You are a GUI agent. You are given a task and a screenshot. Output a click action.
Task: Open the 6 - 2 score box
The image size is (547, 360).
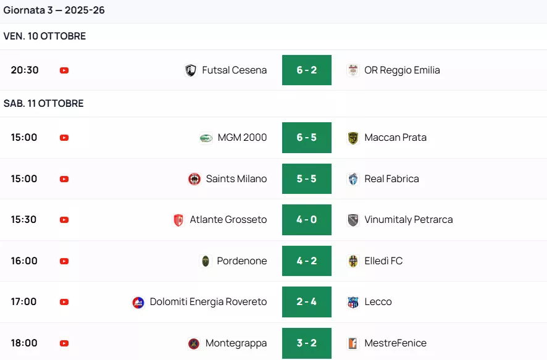click(x=307, y=70)
